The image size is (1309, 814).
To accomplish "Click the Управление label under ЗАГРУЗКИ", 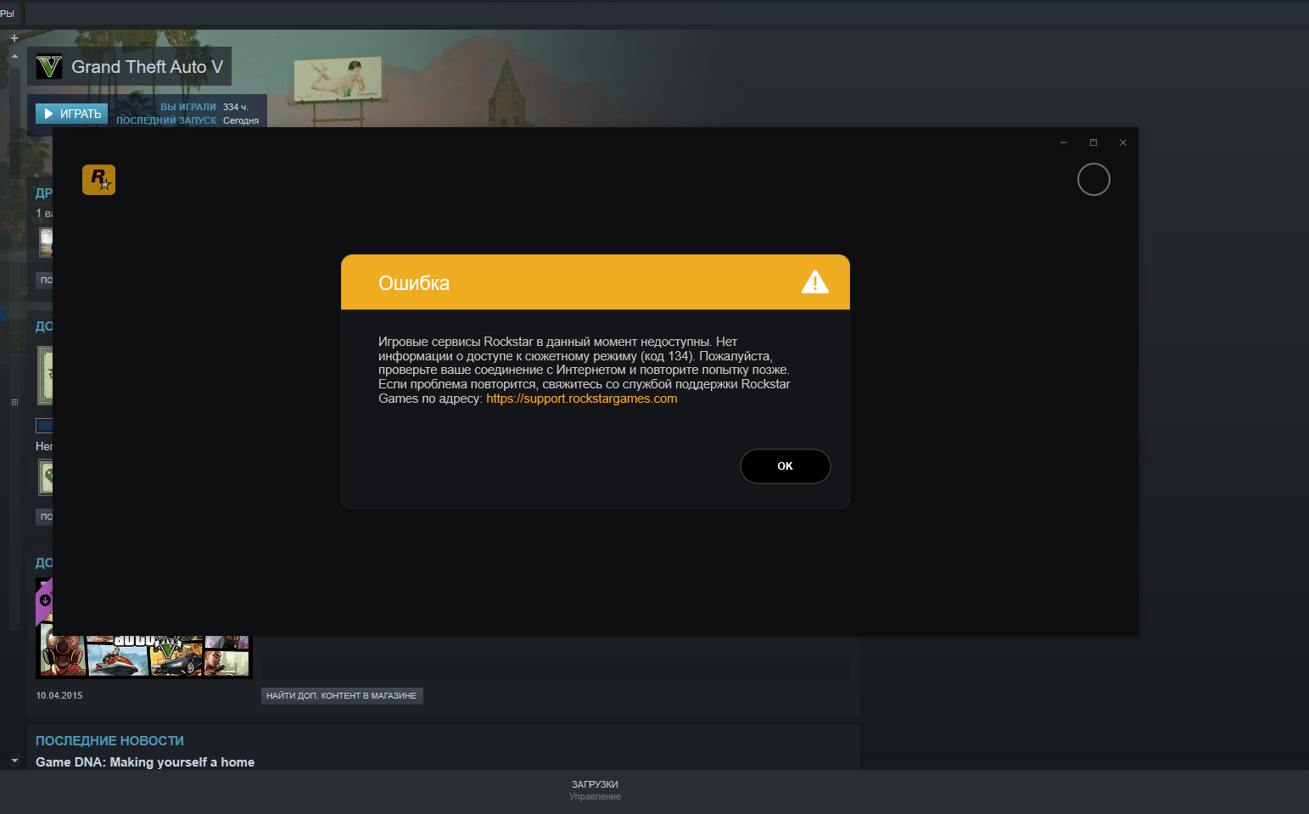I will (595, 797).
